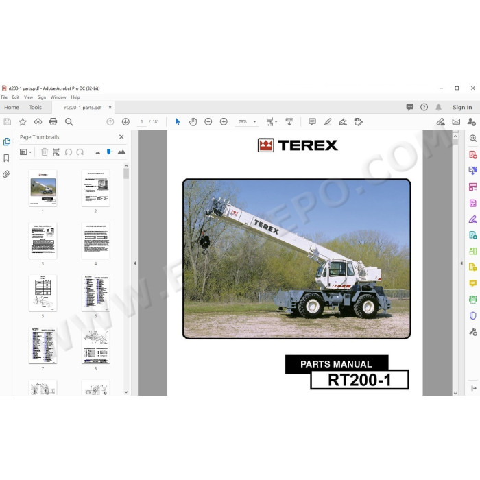Close the rt200-1 parts.pdf tab
This screenshot has height=480, width=480.
[x=110, y=107]
